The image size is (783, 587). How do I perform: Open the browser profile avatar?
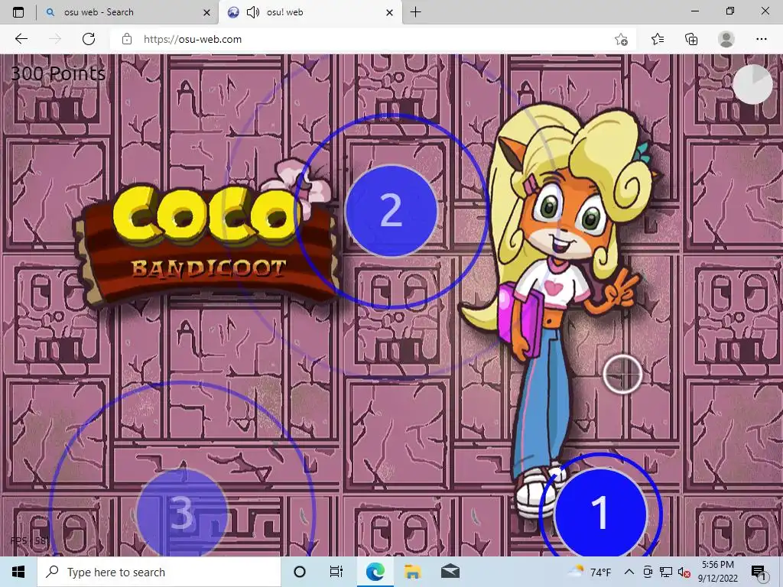(726, 39)
